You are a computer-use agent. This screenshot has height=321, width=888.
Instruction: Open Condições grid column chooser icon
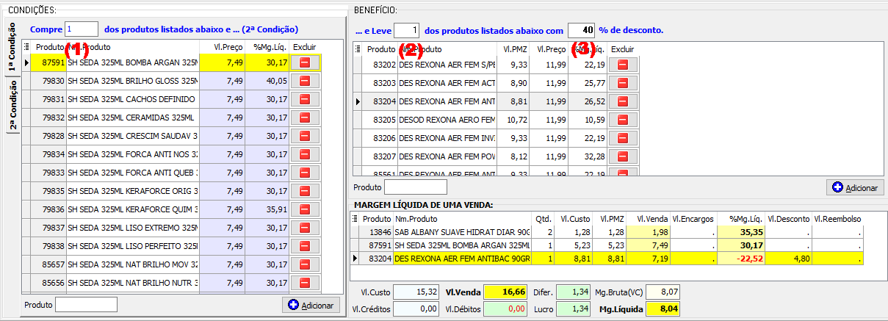(27, 47)
